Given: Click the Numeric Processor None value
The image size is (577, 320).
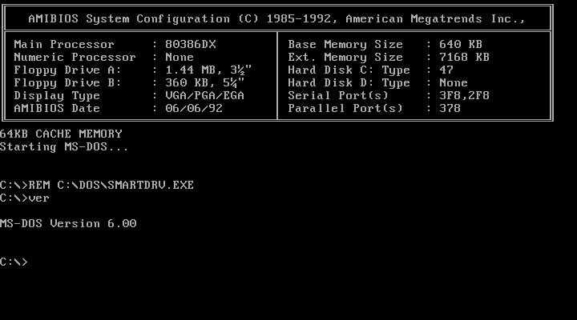Looking at the screenshot, I should coord(181,58).
